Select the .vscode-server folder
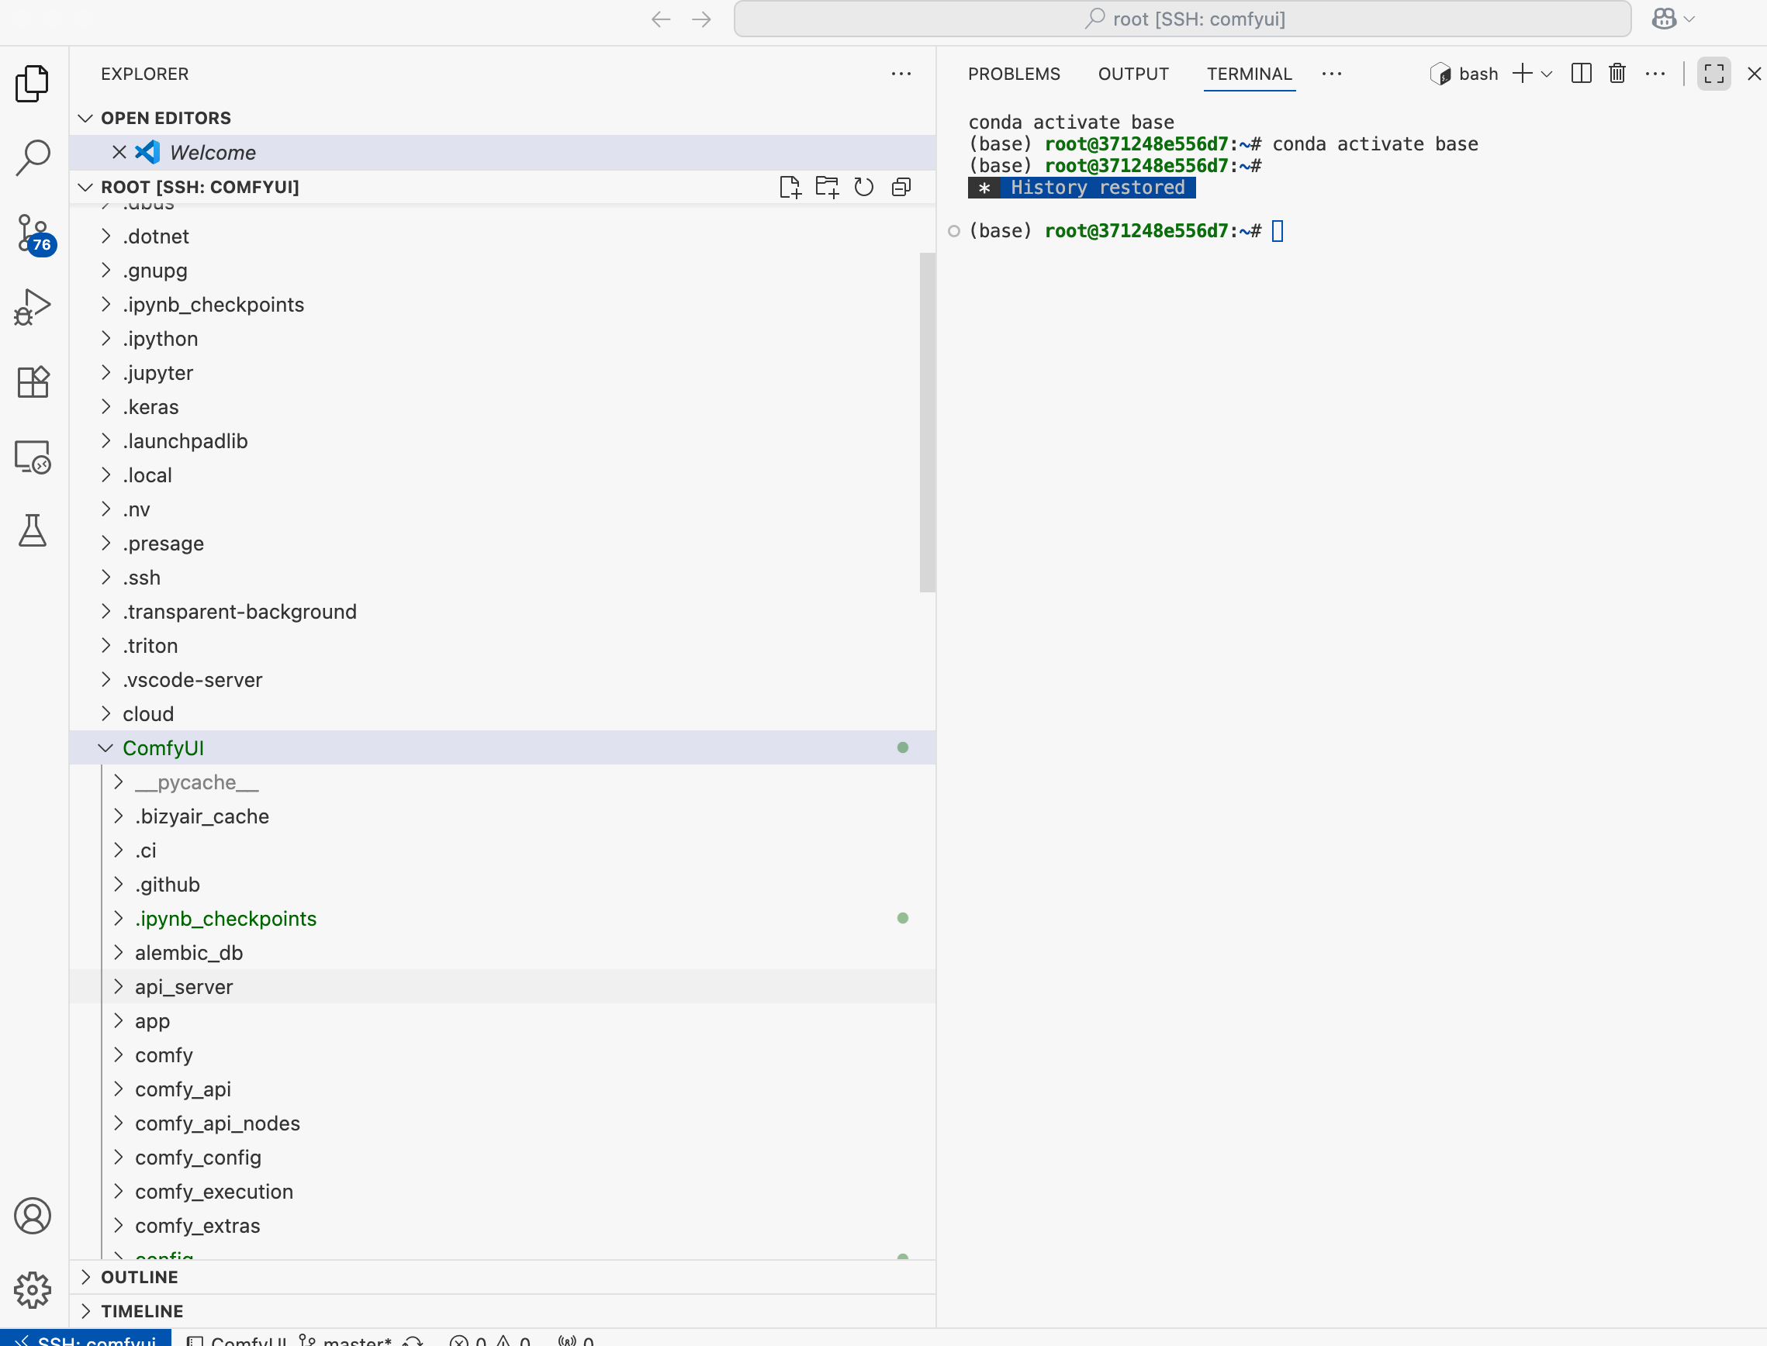The height and width of the screenshot is (1346, 1767). point(503,679)
